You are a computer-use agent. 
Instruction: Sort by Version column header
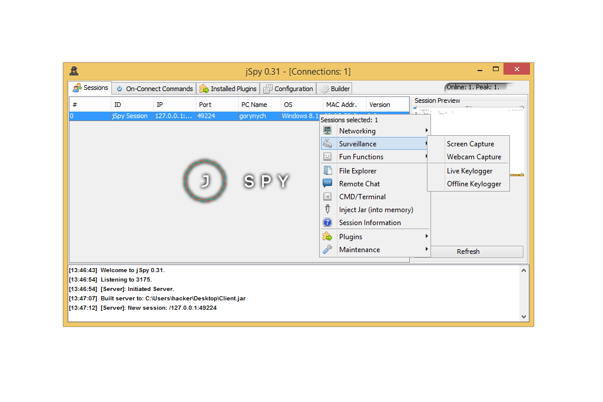387,105
